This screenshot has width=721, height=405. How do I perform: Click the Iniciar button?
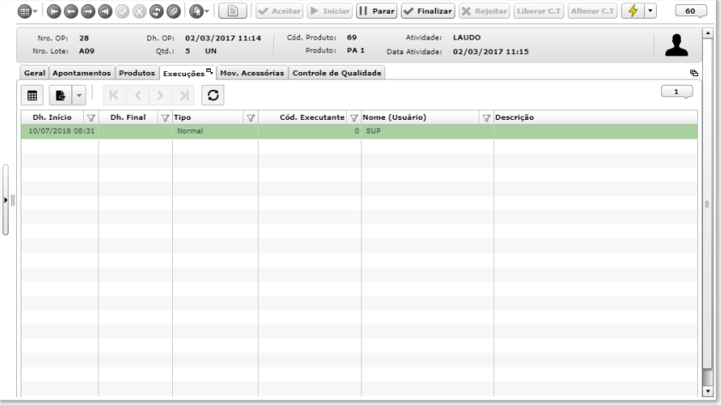(331, 11)
